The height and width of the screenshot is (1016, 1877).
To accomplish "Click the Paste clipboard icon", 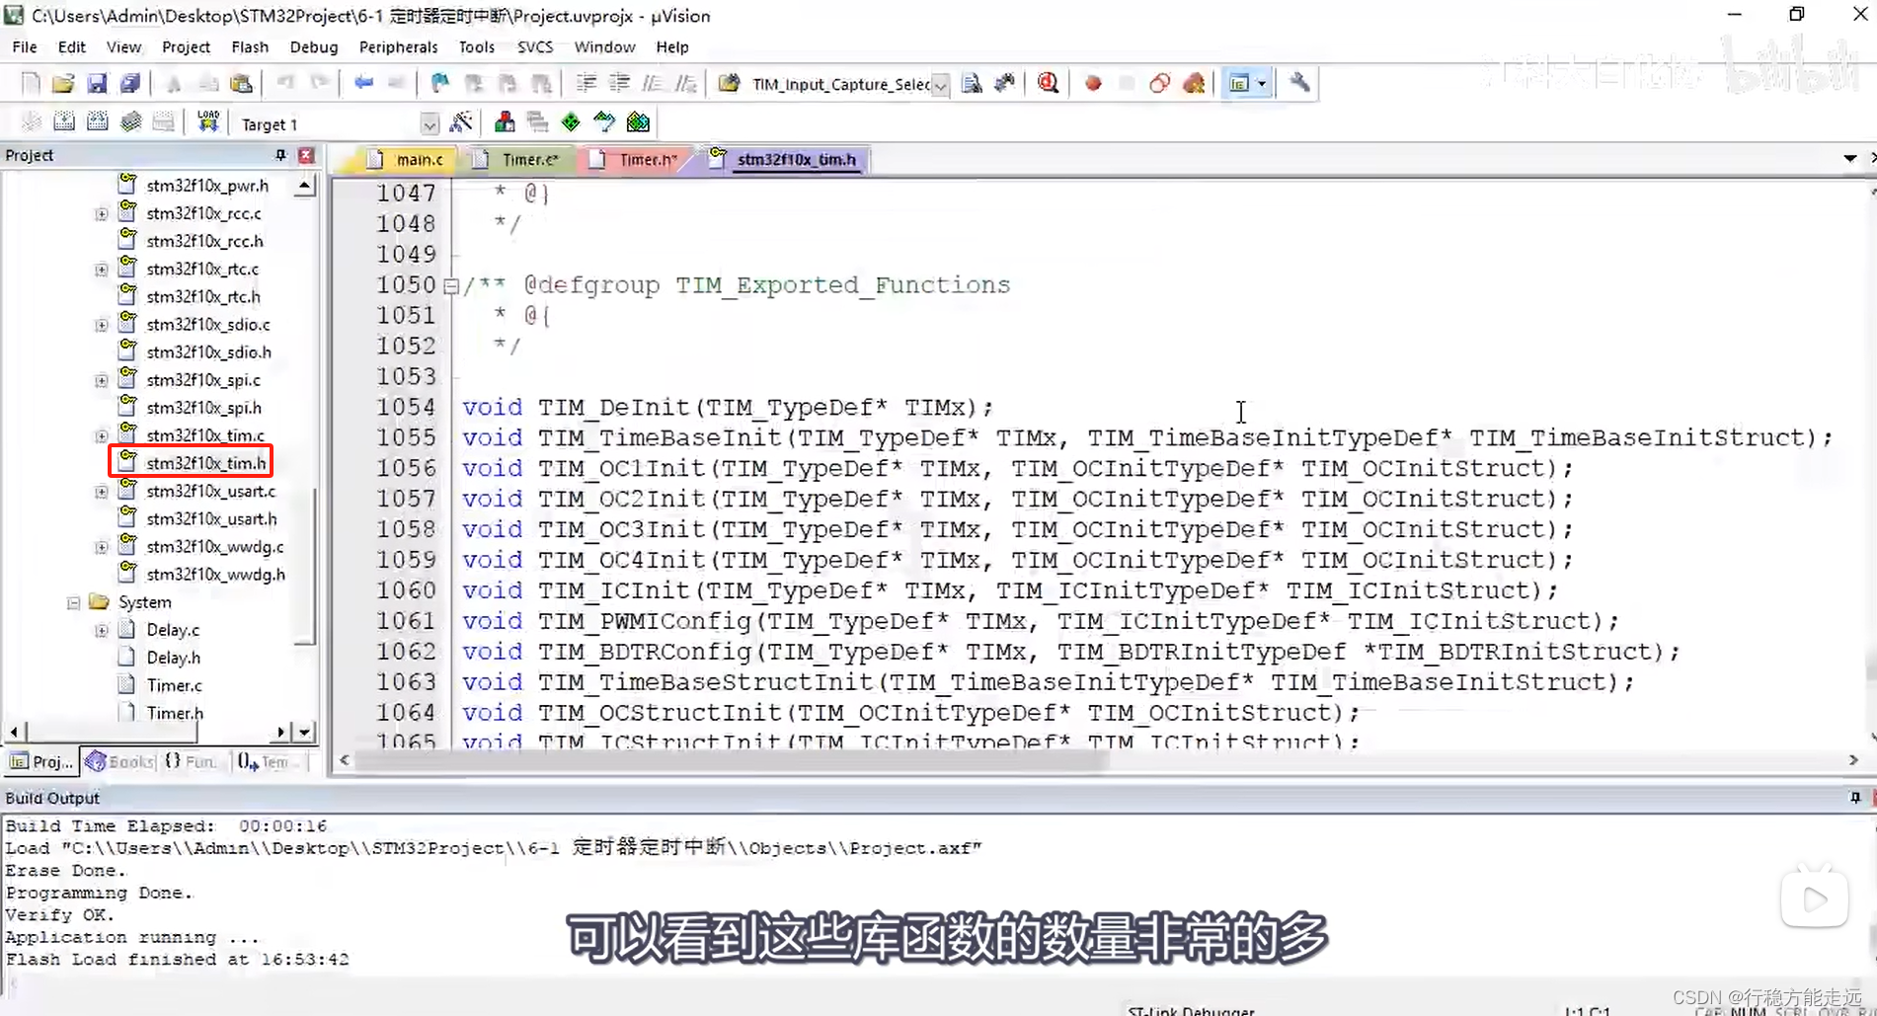I will point(241,84).
